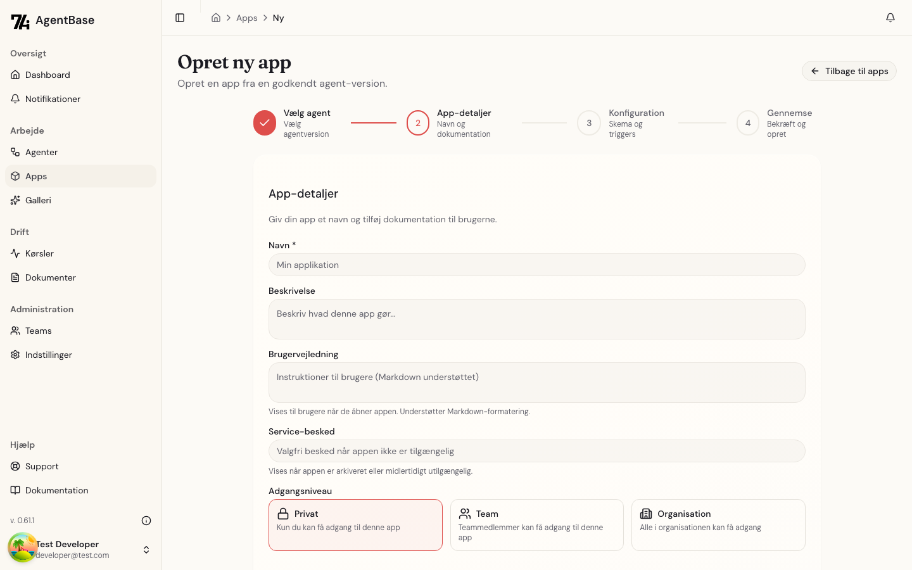The width and height of the screenshot is (912, 570).
Task: Click the Navn input field
Action: pyautogui.click(x=537, y=265)
